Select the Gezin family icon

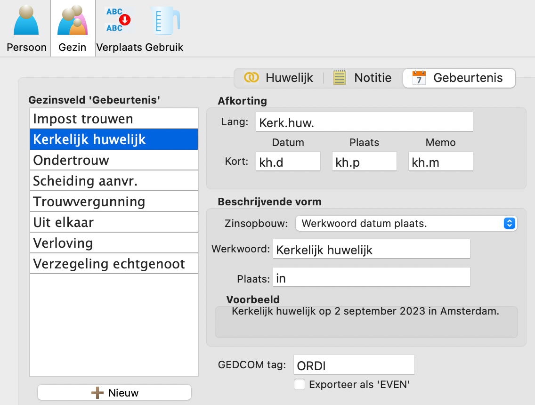73,27
